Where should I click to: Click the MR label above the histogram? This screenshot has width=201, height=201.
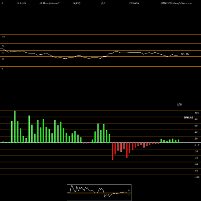pos(179,105)
